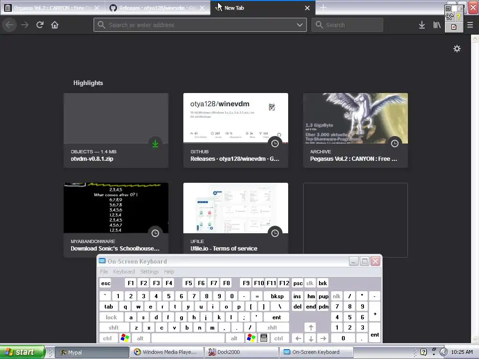Click the On-Screen Keyboard taskbar button
Screen dimensions: 479x359
316,352
